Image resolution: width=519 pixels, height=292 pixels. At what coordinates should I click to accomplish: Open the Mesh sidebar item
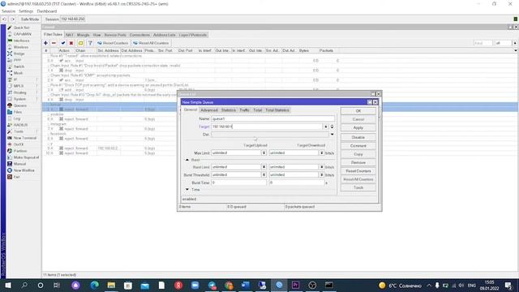pos(18,73)
